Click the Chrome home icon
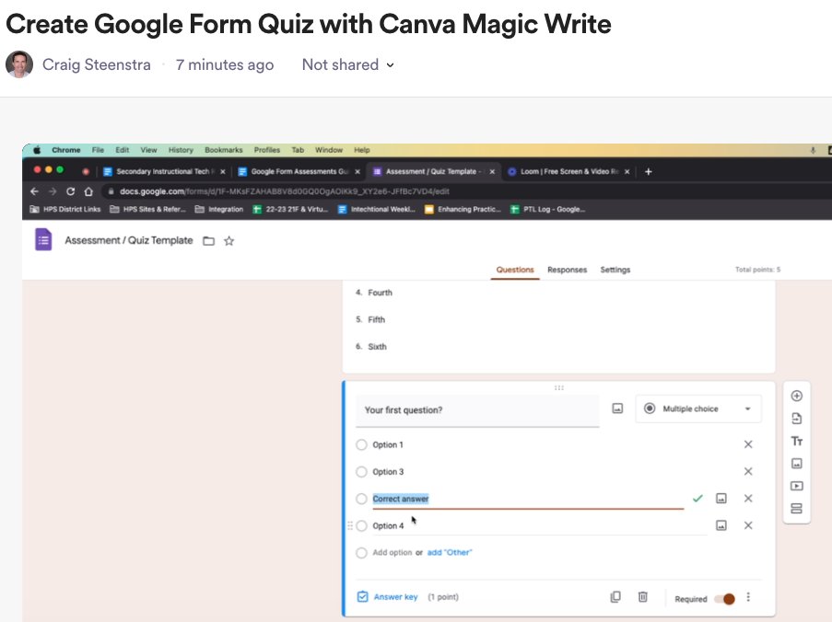Viewport: 832px width, 622px height. coord(88,191)
